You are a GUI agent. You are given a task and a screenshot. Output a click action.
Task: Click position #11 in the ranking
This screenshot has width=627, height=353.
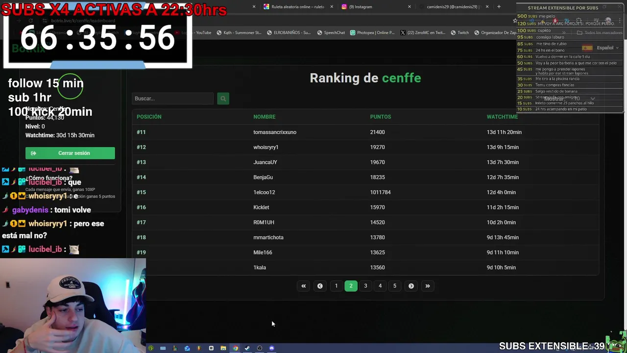(x=141, y=132)
